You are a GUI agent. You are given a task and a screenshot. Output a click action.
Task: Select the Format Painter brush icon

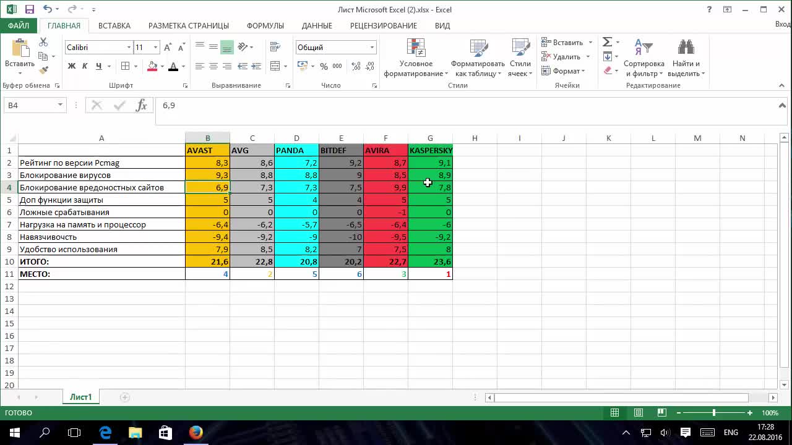coord(43,70)
